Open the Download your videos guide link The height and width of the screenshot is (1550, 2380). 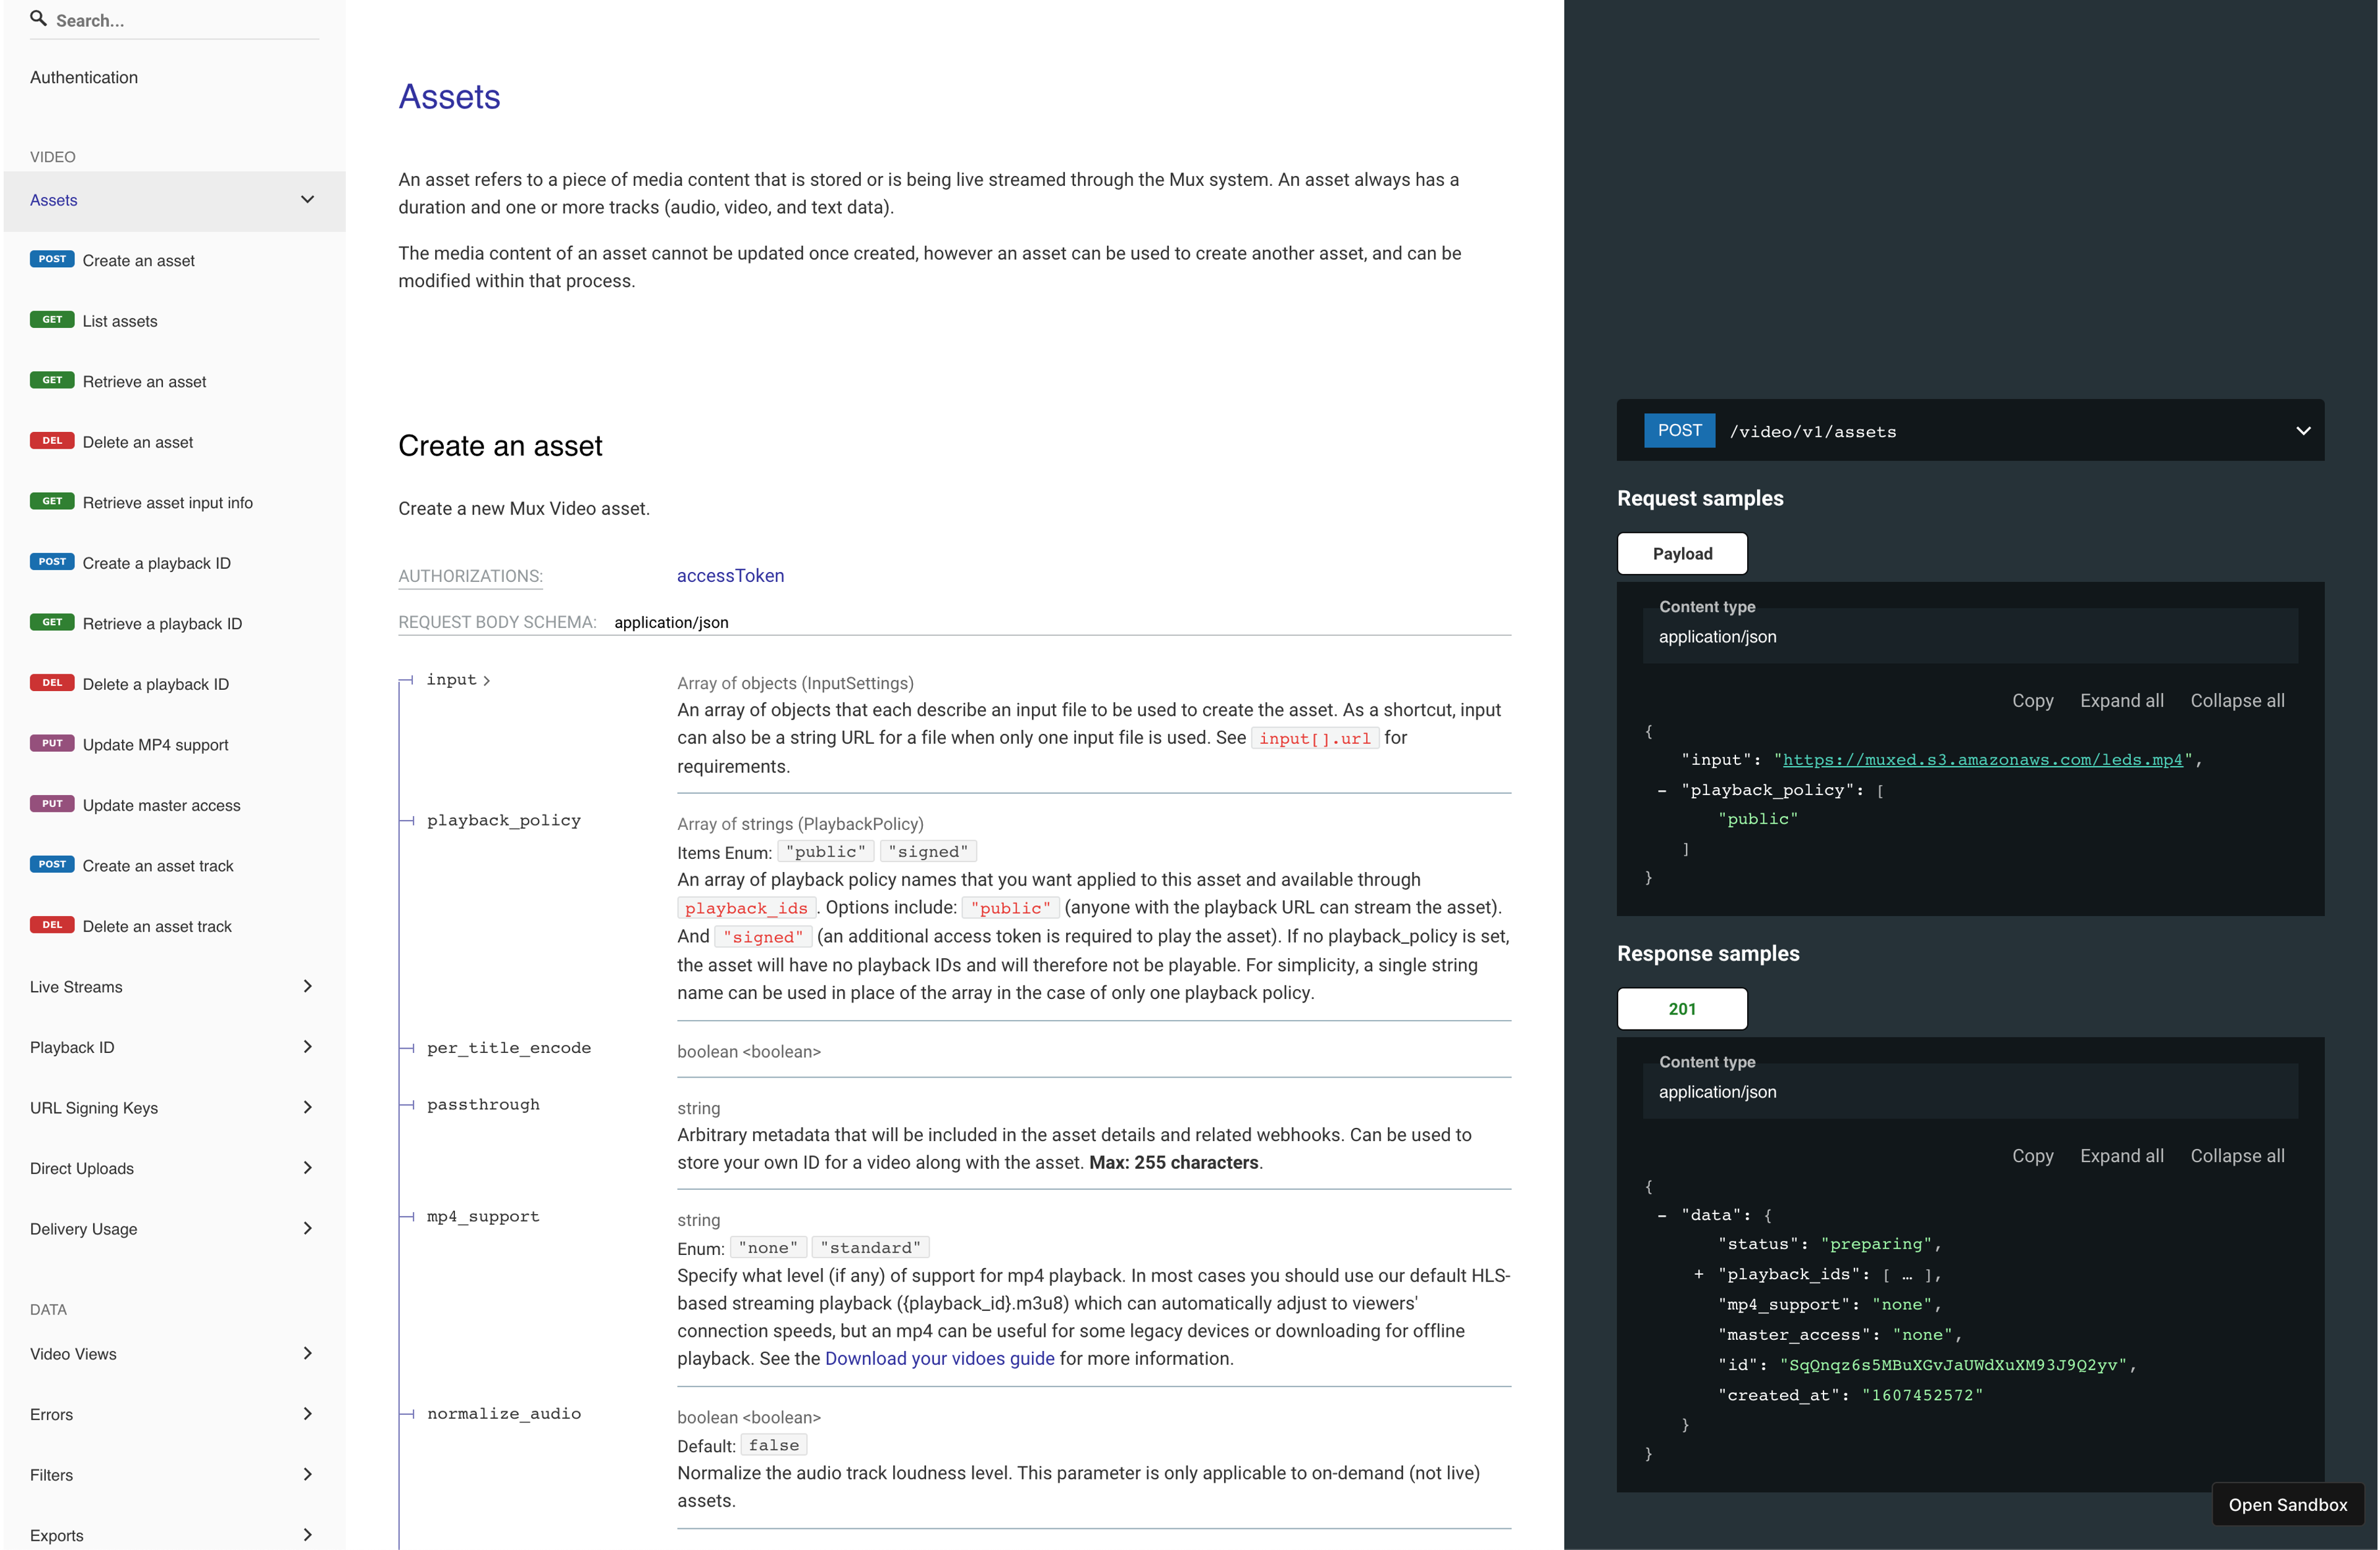click(x=939, y=1359)
